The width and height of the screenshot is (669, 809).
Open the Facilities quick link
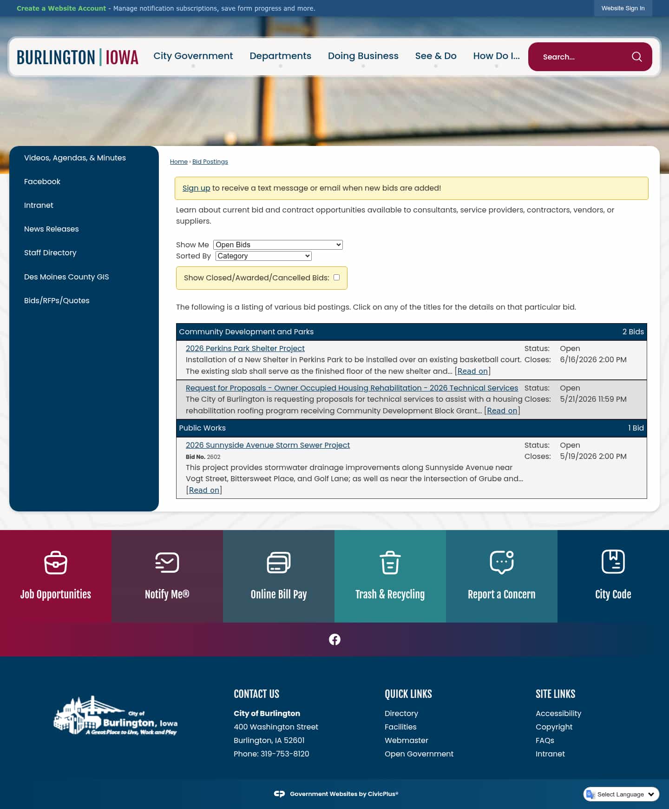click(400, 727)
